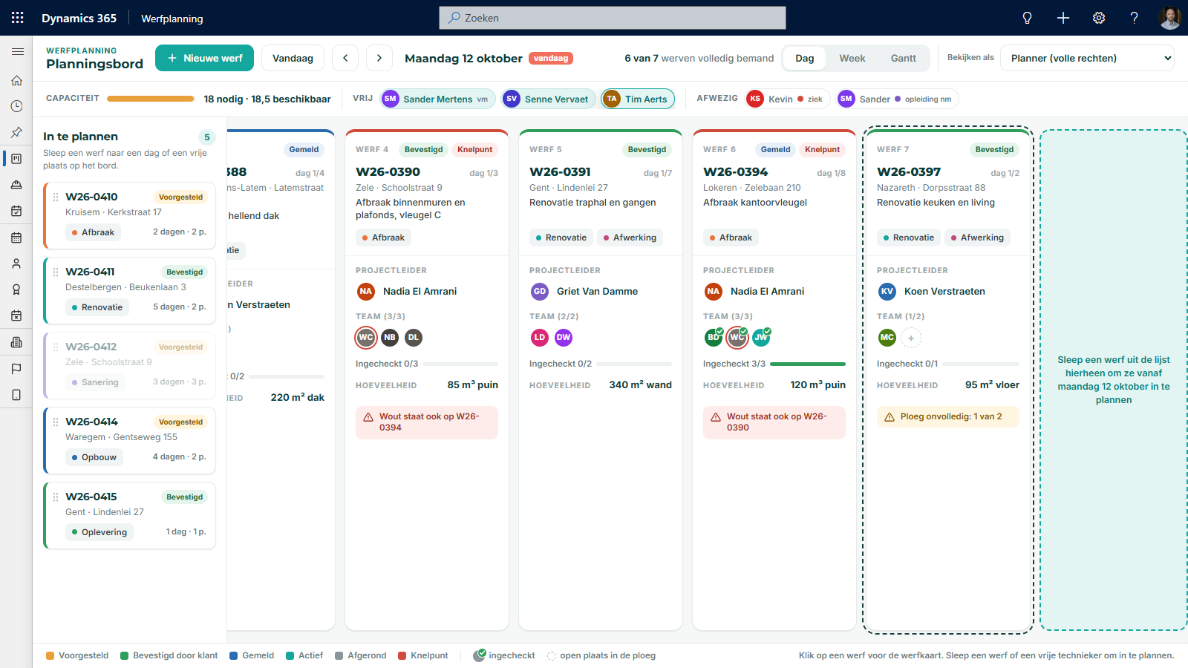Screen dimensions: 1188x668
Task: Select free technician Senne Vervaet chip
Action: coord(549,99)
